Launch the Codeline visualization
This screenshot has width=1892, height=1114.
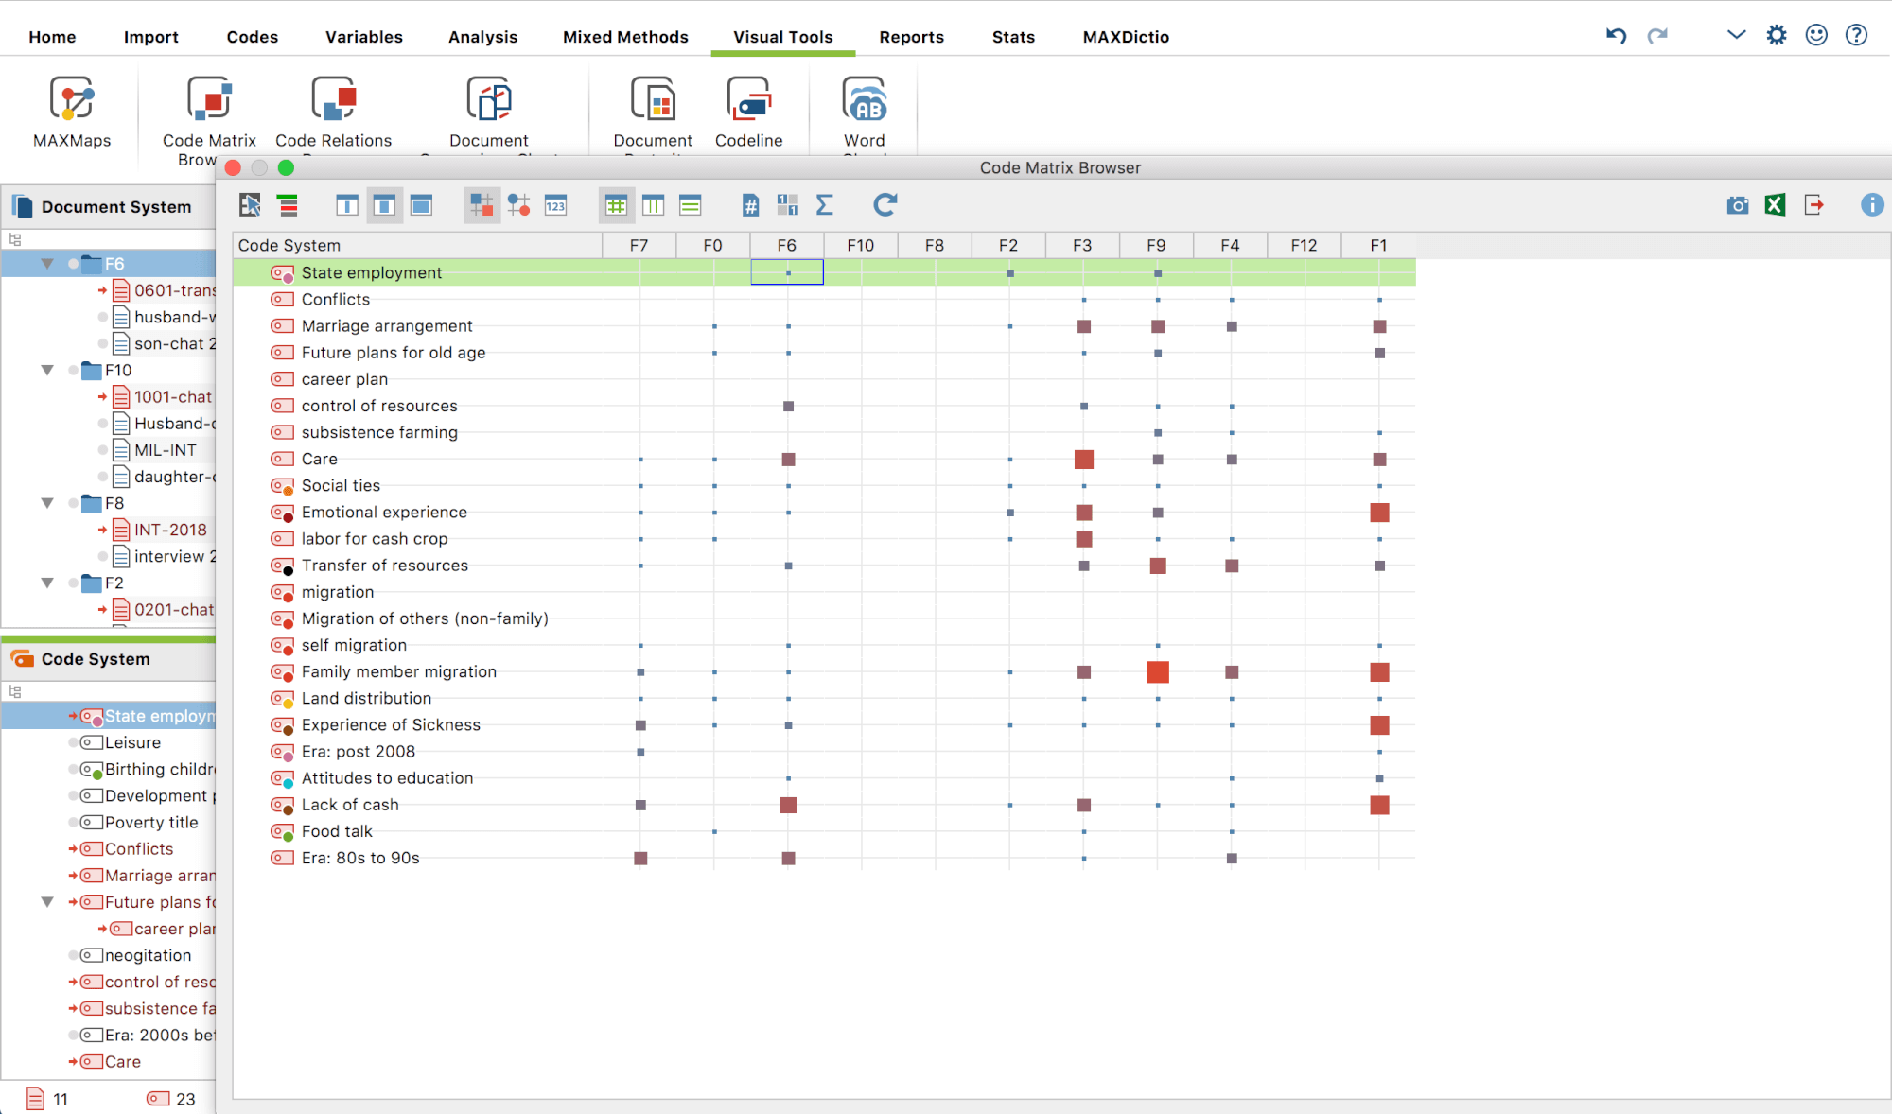[748, 112]
